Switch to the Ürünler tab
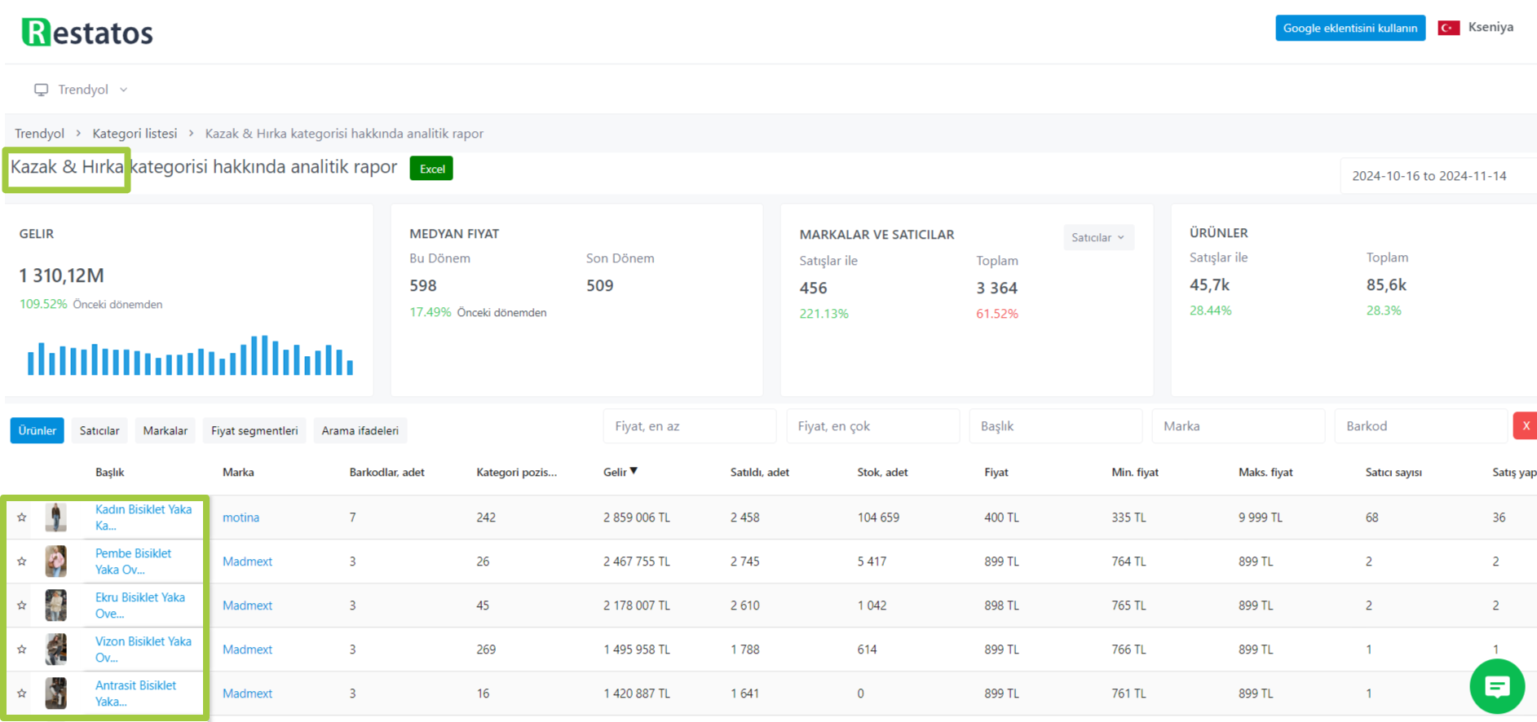 [x=38, y=430]
